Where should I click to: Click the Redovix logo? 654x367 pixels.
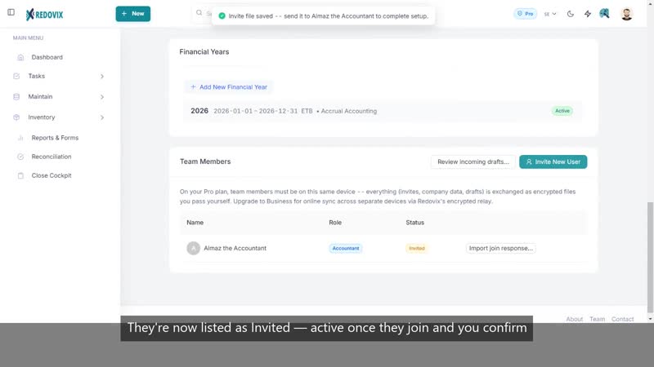point(44,15)
